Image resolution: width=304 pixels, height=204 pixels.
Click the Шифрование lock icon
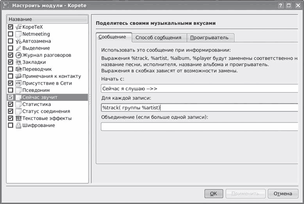pos(19,125)
